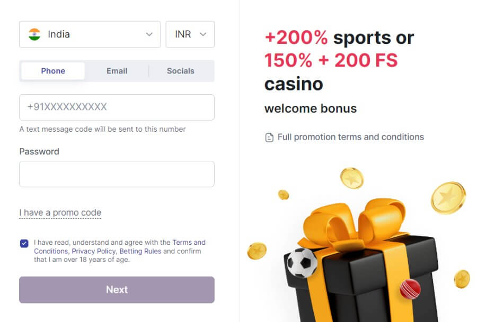Click into the Password field
This screenshot has height=322, width=477.
117,174
